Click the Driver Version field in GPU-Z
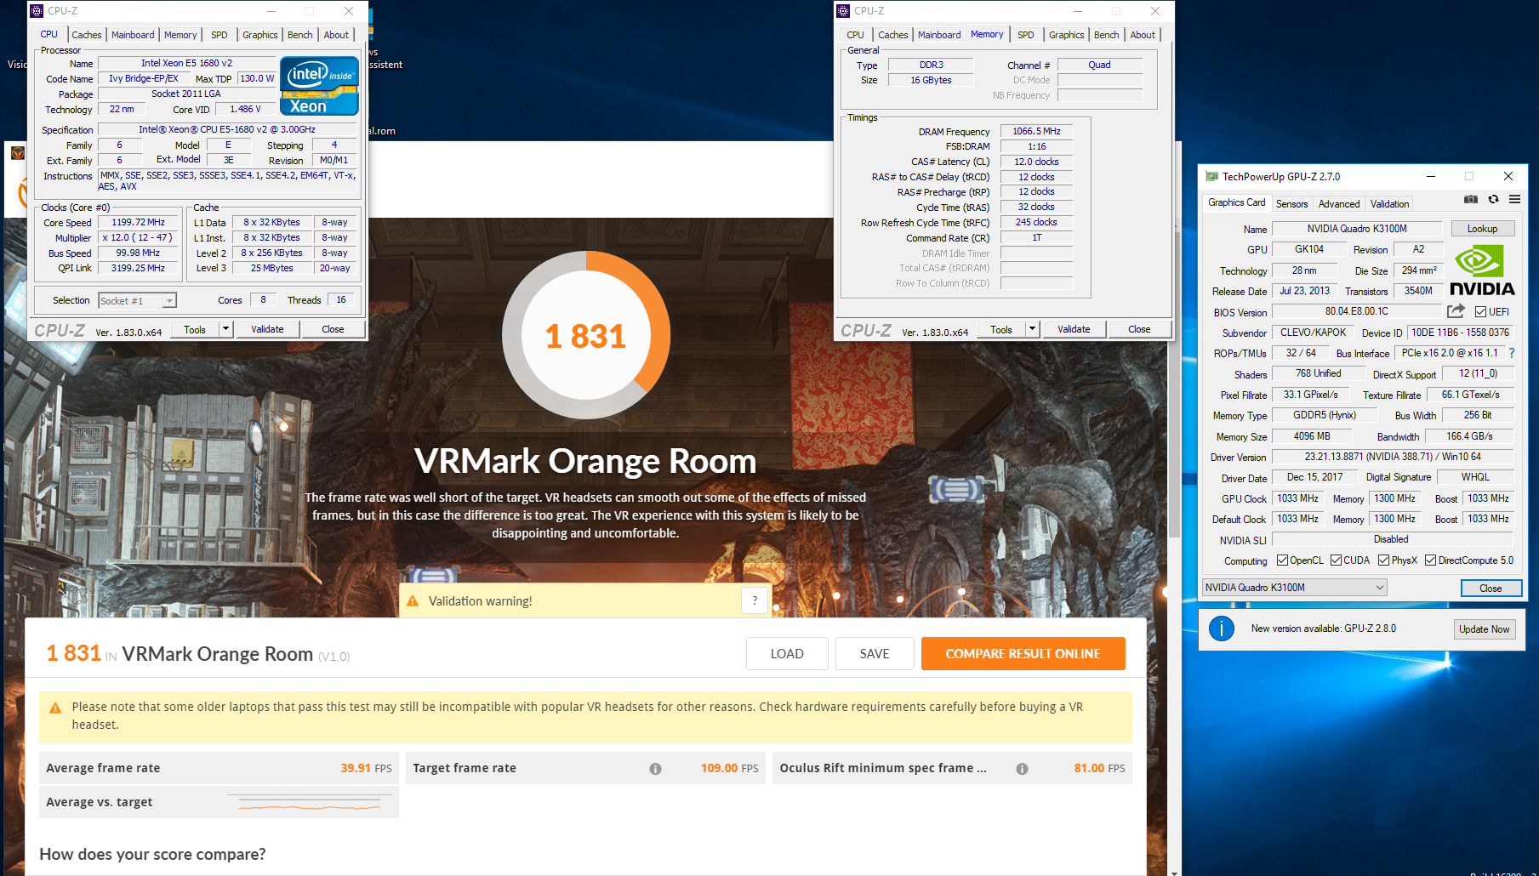The width and height of the screenshot is (1539, 876). [1393, 457]
